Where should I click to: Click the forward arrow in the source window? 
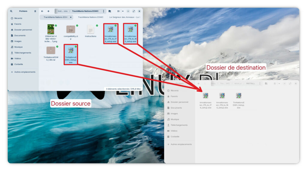point(48,11)
